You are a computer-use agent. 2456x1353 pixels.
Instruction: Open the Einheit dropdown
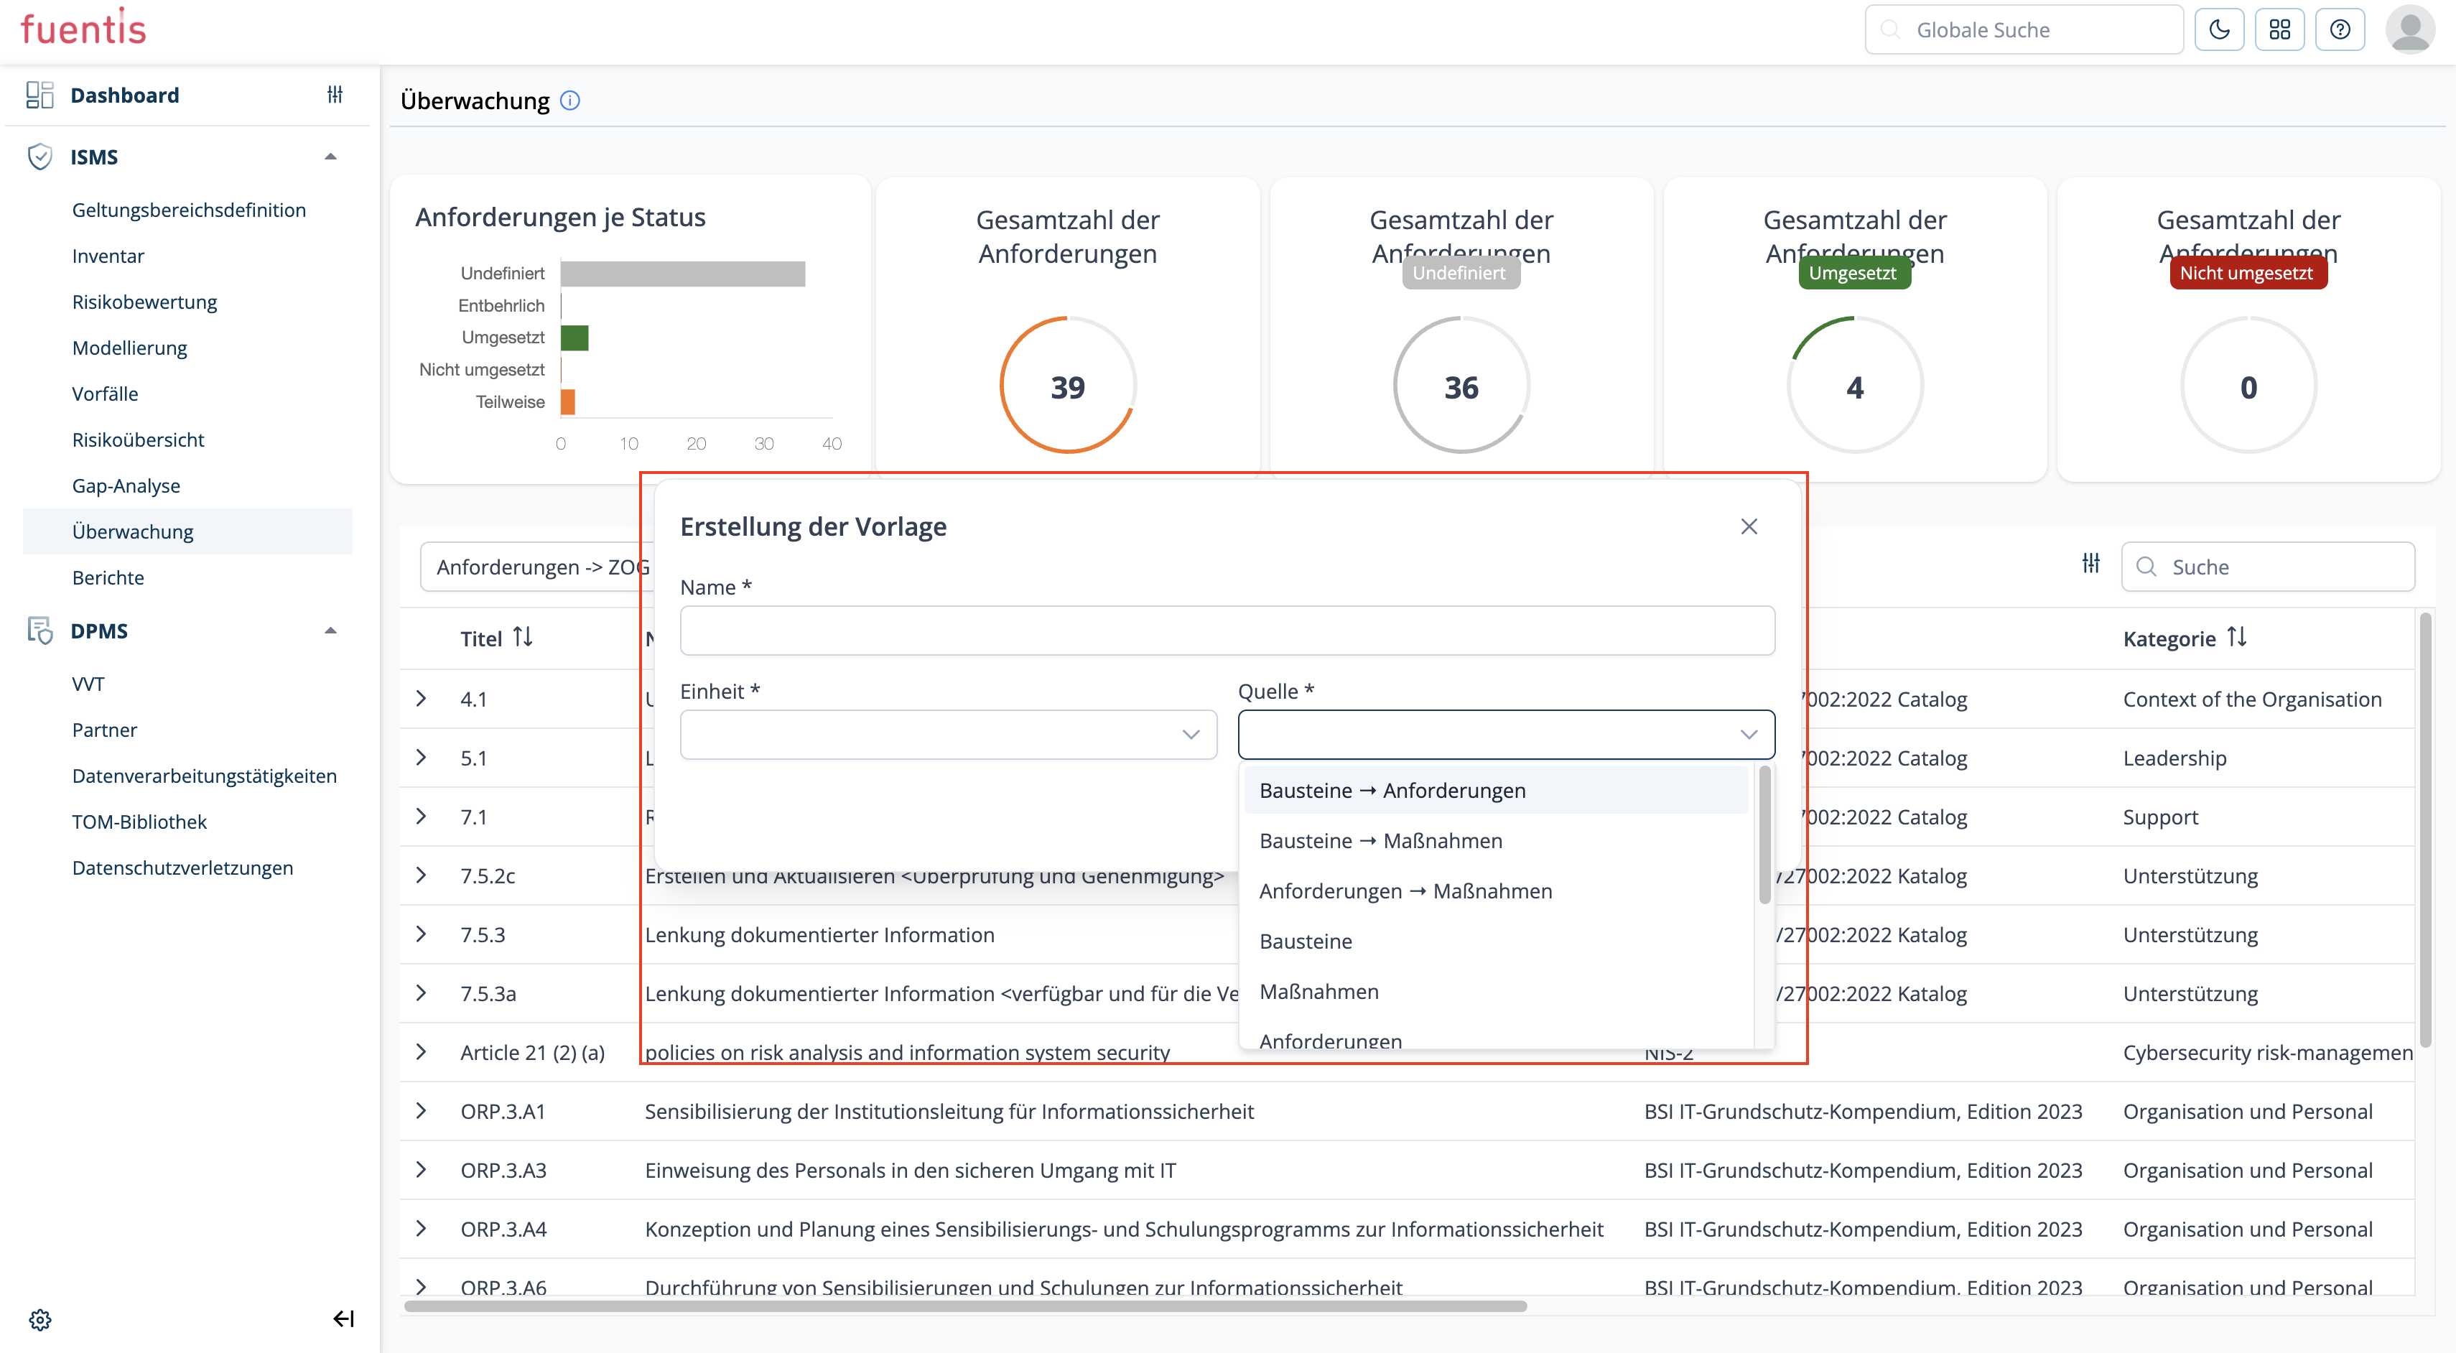(x=948, y=734)
